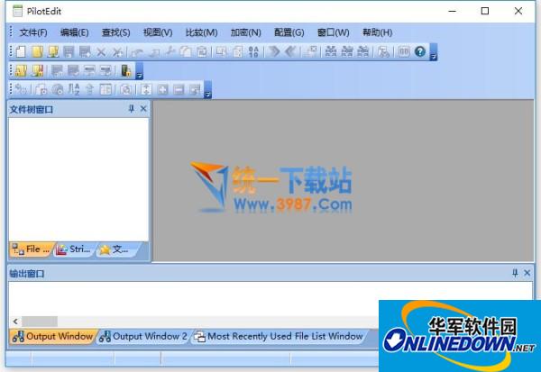Select Most Recently Used File List Window tab

(x=279, y=336)
